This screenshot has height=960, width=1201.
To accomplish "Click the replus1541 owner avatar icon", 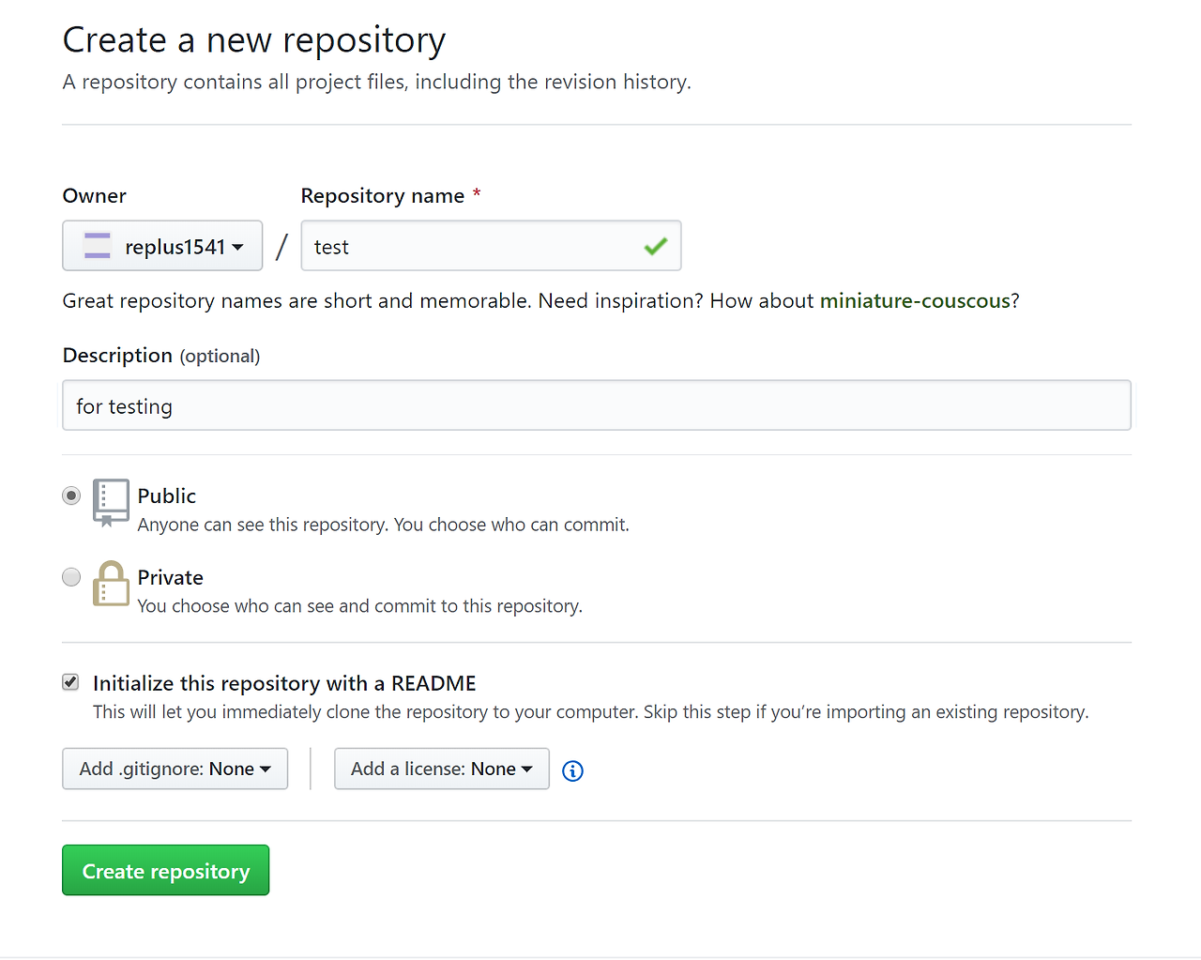I will click(98, 246).
